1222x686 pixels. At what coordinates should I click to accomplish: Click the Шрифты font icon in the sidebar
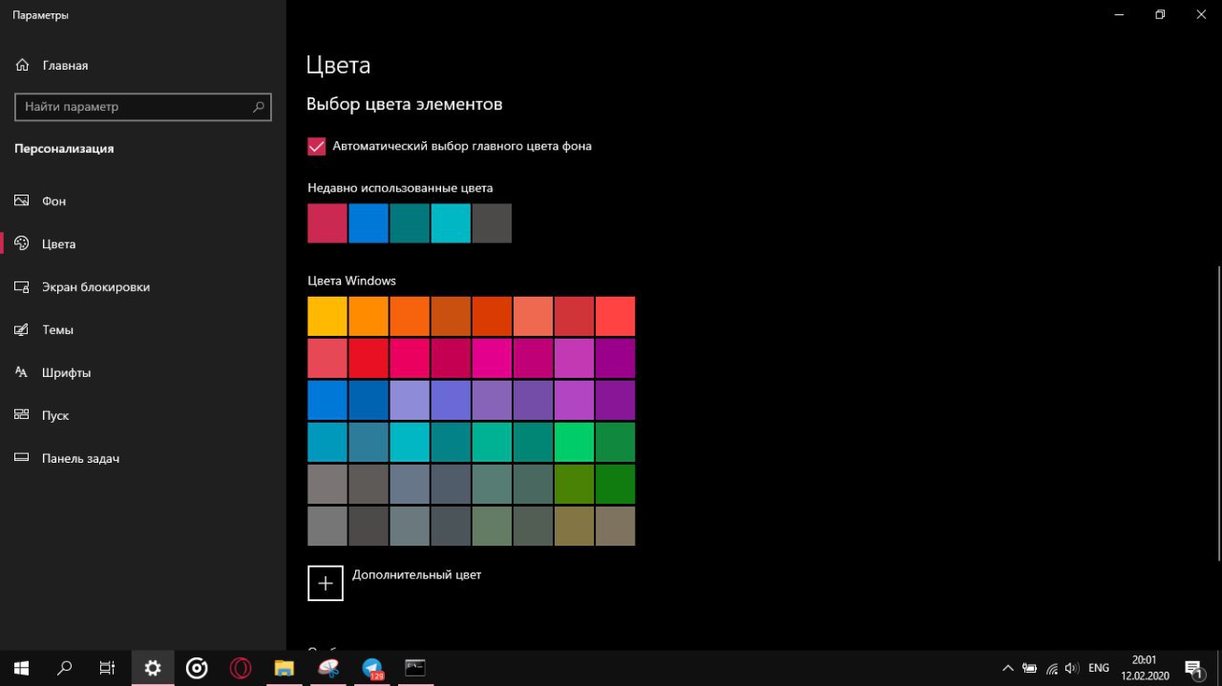[x=22, y=373]
